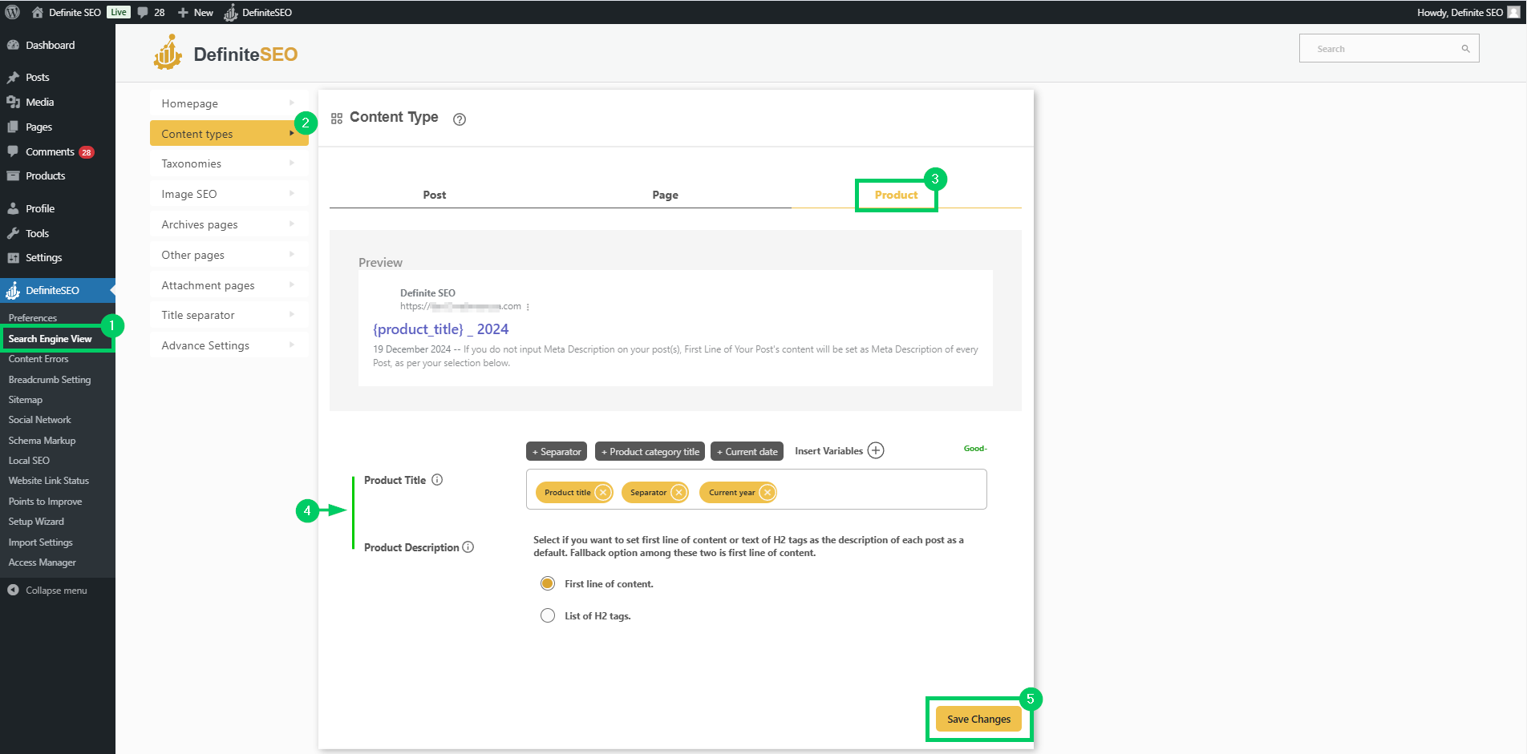Click the Dashboard gauge icon
1527x754 pixels.
13,45
